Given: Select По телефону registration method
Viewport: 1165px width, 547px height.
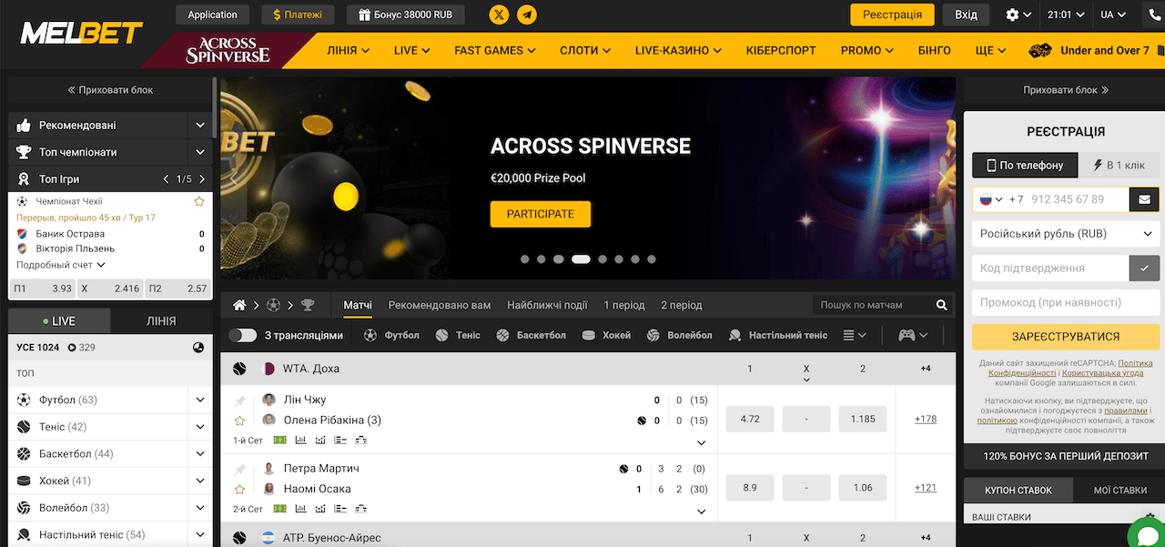Looking at the screenshot, I should pos(1024,165).
